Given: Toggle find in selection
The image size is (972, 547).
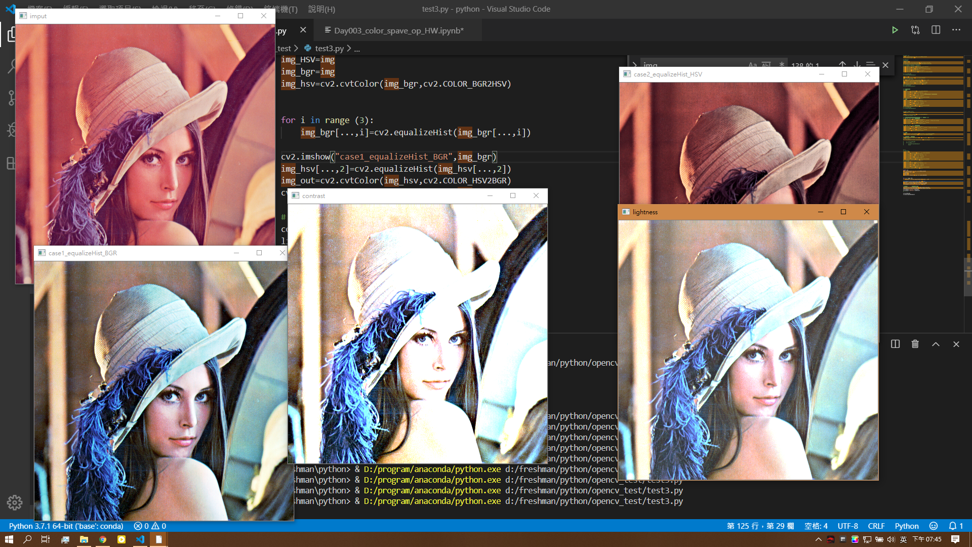Looking at the screenshot, I should pyautogui.click(x=871, y=64).
